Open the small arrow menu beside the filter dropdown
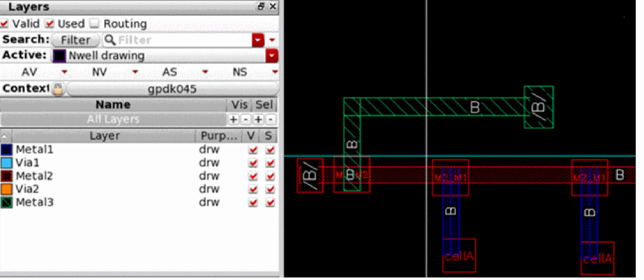Screen dimensions: 644x280 [x=272, y=40]
